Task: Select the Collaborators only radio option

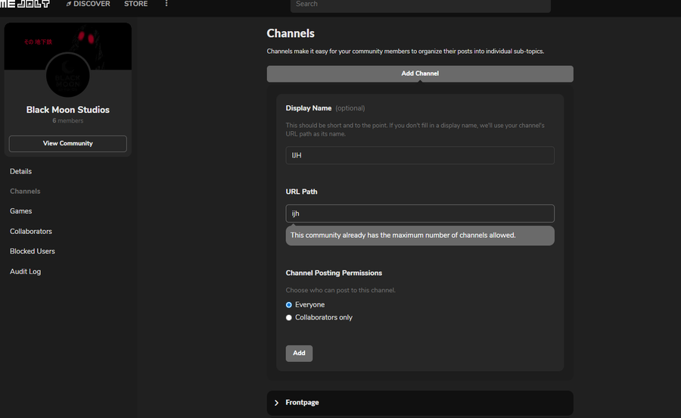Action: point(289,317)
